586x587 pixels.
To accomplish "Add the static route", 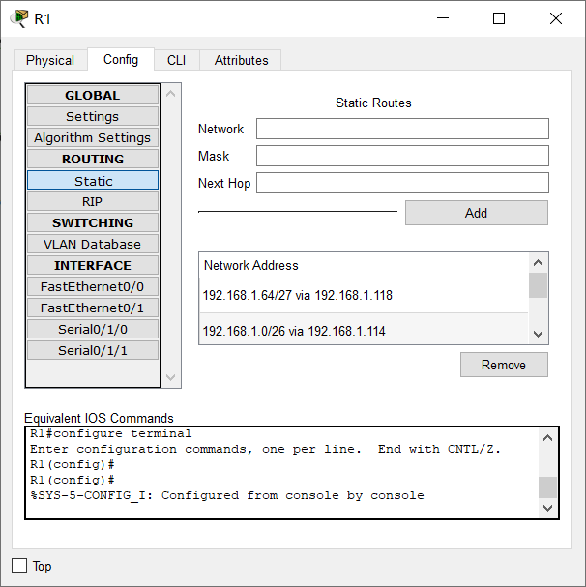I will tap(477, 213).
